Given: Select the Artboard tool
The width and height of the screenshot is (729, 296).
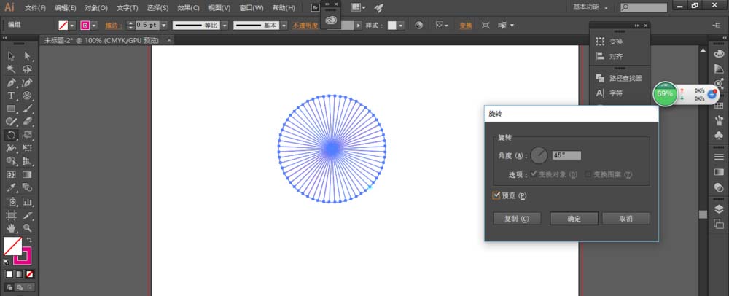Looking at the screenshot, I should (11, 214).
